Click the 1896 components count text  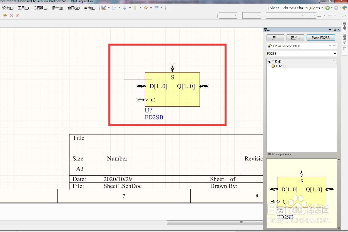coord(279,154)
